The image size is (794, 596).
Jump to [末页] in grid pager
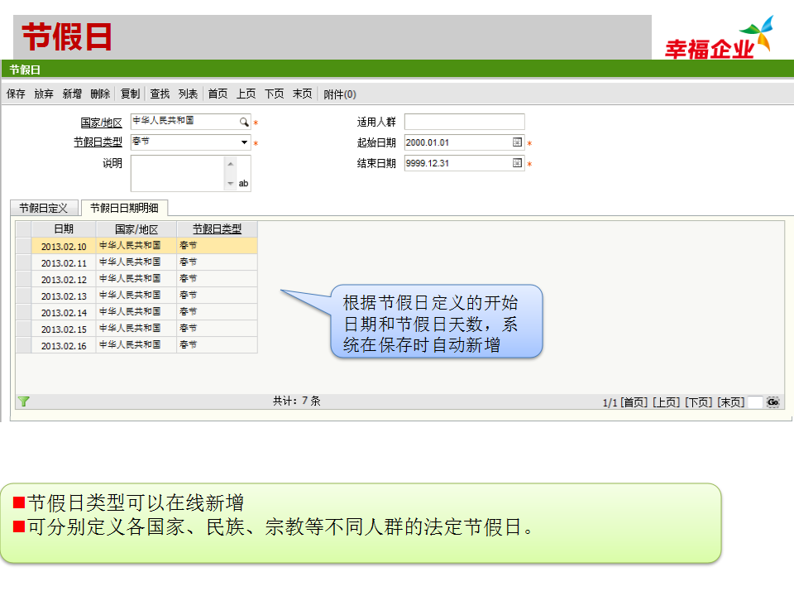pos(730,402)
